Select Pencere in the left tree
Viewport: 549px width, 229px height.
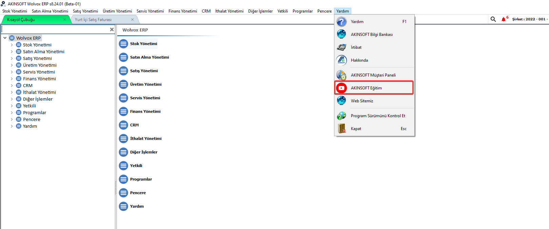coord(32,119)
